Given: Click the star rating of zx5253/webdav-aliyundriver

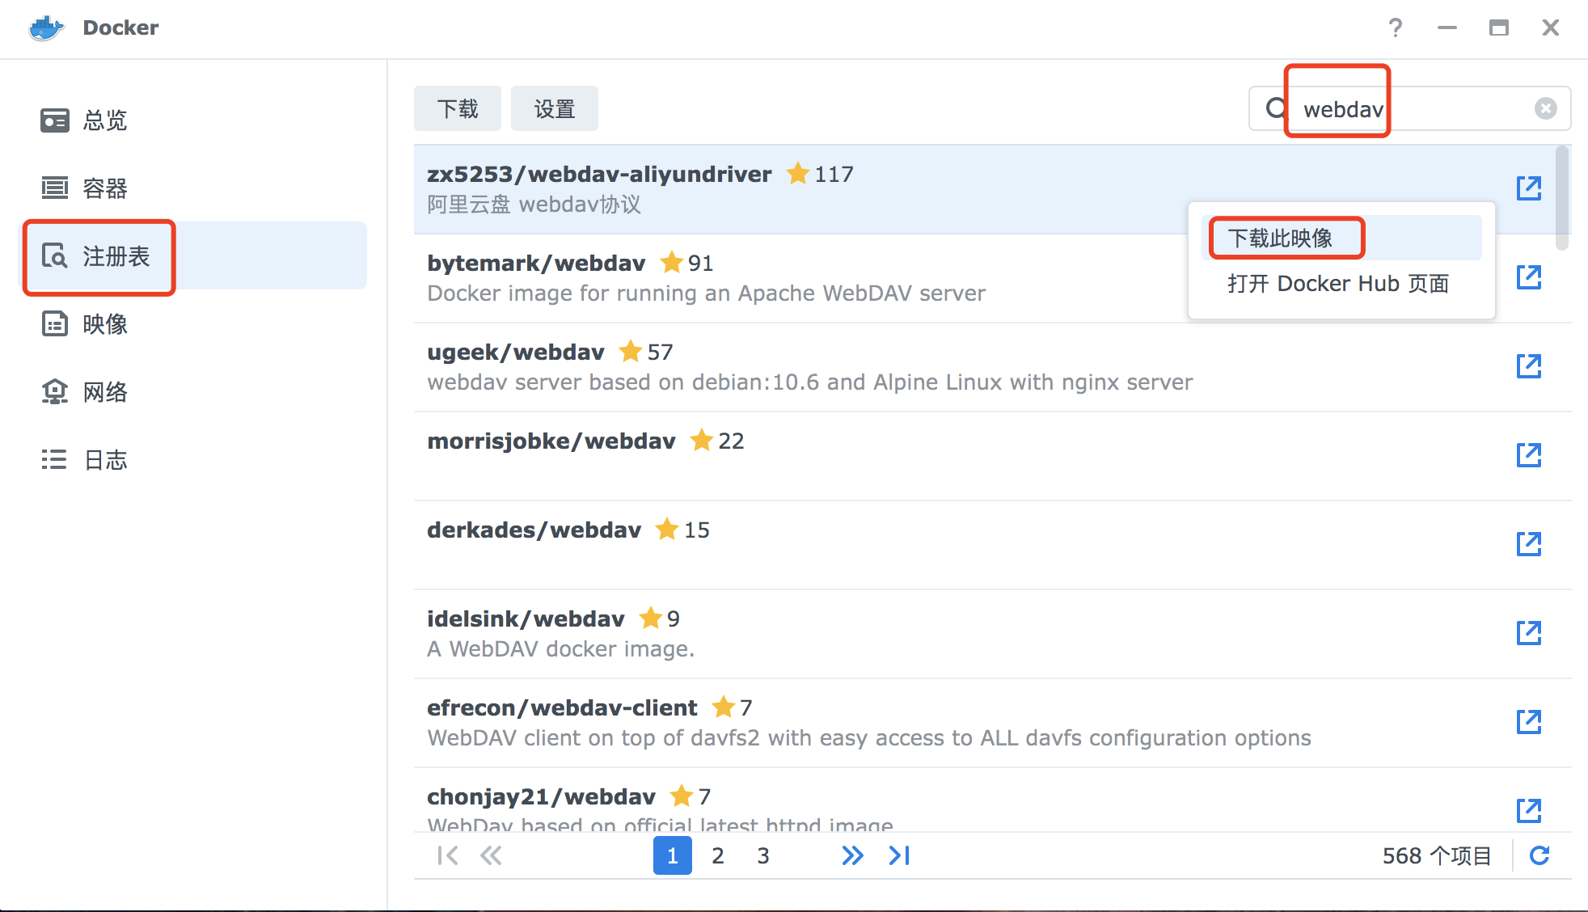Looking at the screenshot, I should [x=819, y=174].
